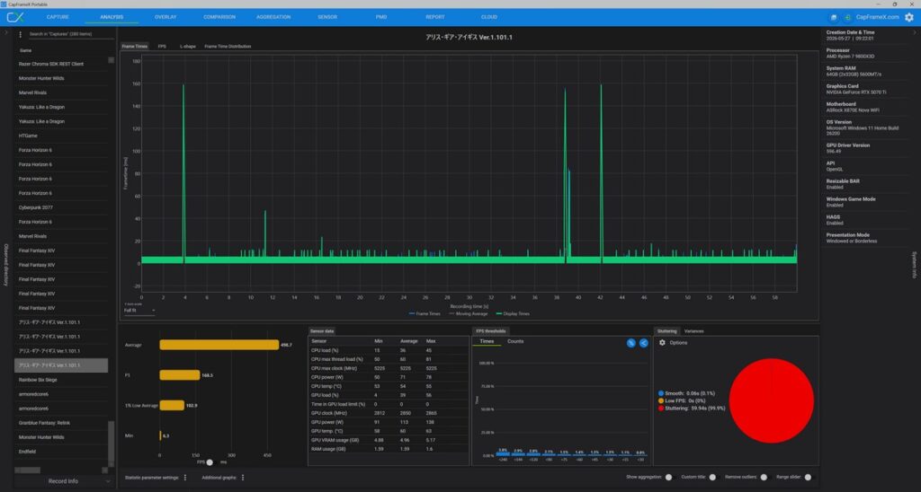921x492 pixels.
Task: Click the blue edit icon in FPS thresholds
Action: (630, 343)
